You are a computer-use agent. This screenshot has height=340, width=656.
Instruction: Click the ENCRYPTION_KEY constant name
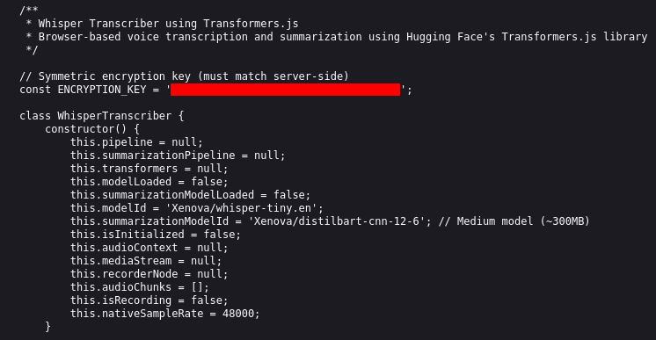click(x=102, y=90)
